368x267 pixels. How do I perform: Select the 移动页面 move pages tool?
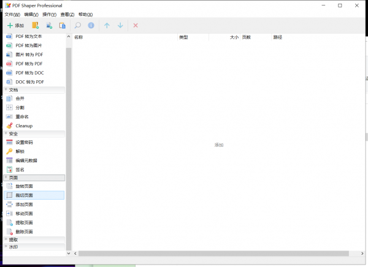pos(34,214)
